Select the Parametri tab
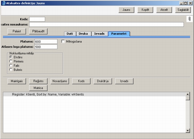 point(119,34)
